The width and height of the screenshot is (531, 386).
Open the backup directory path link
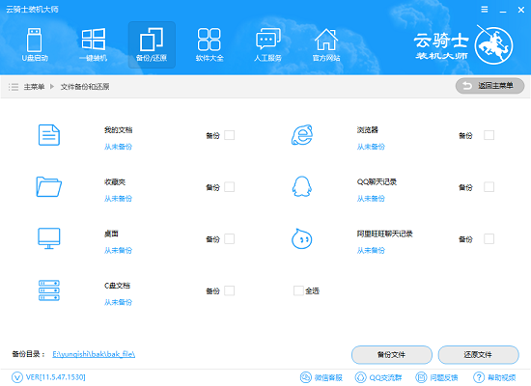(x=94, y=354)
